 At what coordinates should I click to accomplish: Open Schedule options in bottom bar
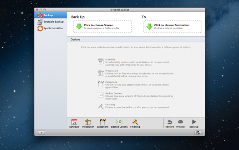click(x=74, y=123)
